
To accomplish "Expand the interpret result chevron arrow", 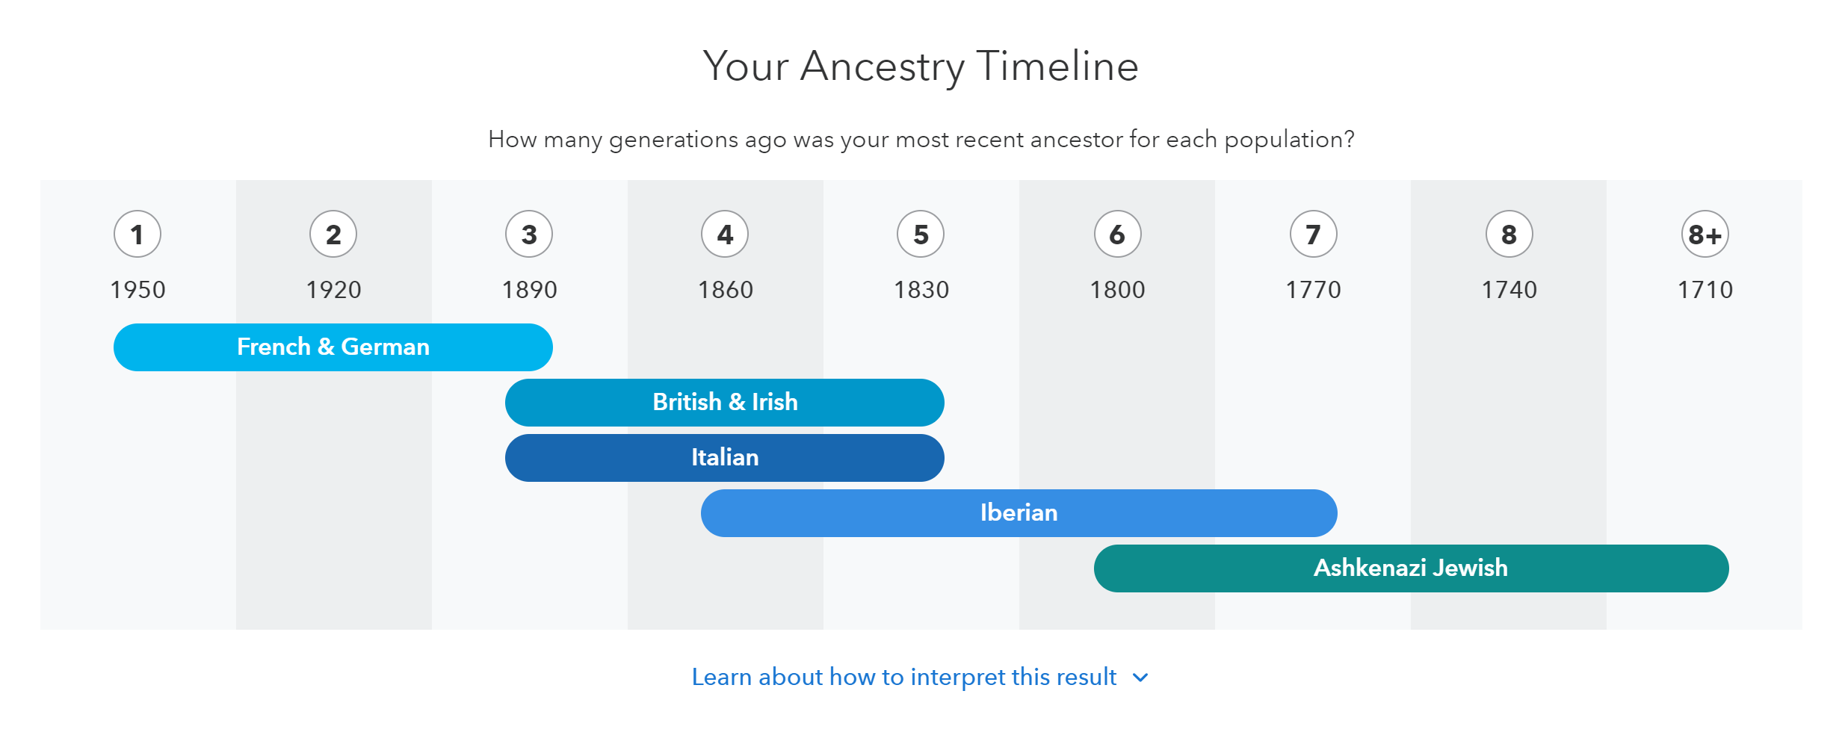I will point(1140,678).
